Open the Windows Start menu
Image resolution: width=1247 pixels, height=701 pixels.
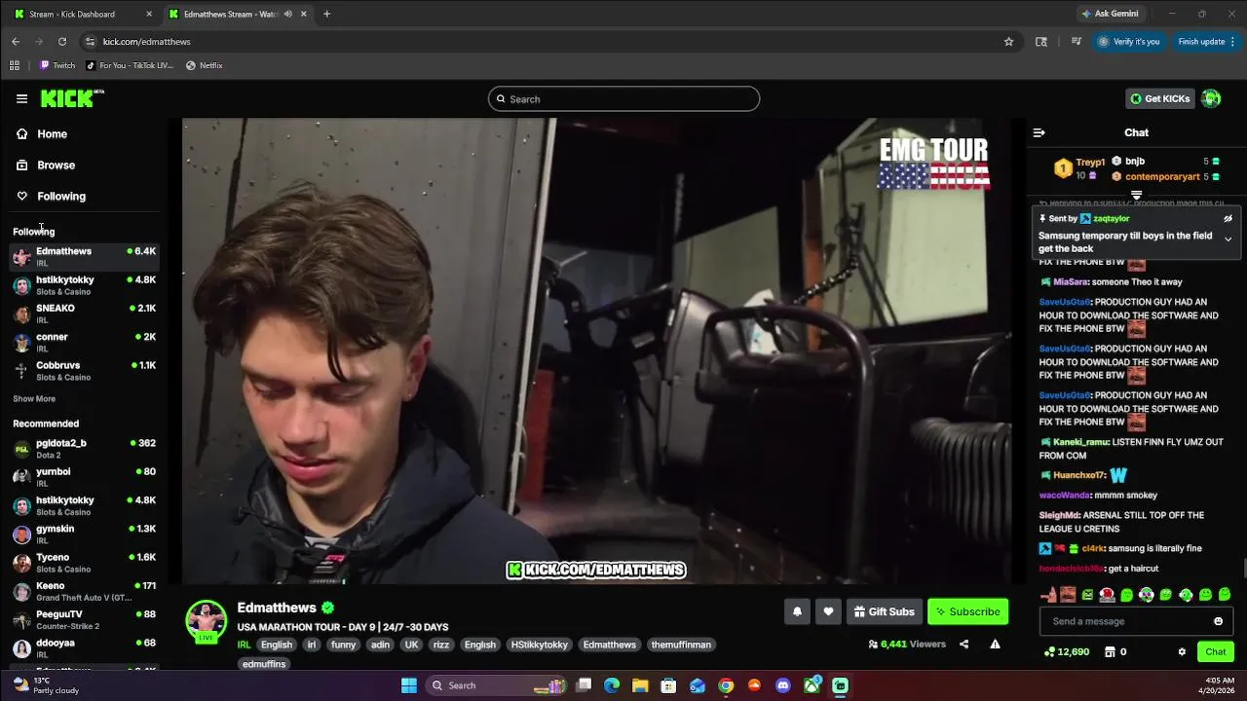pos(409,685)
